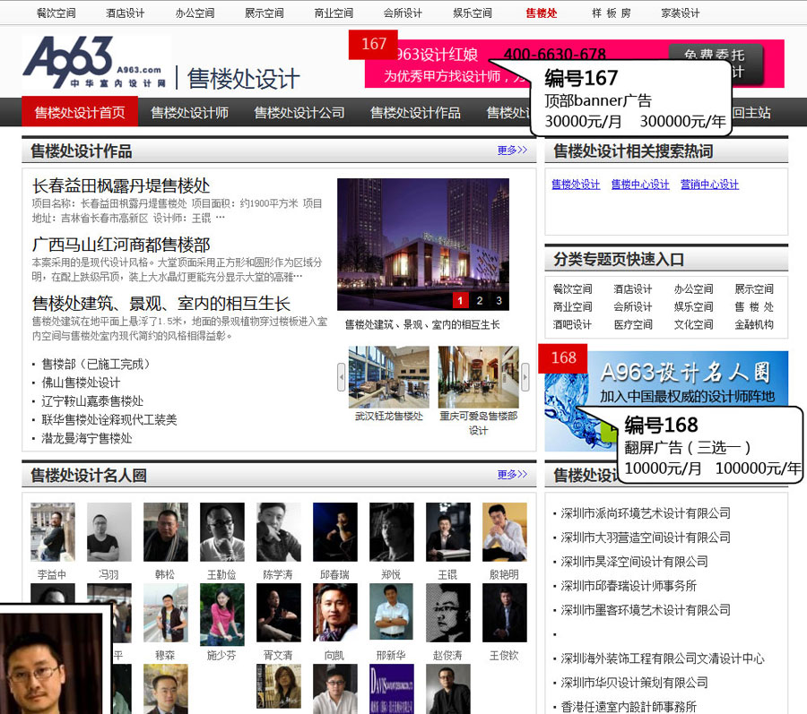807x714 pixels.
Task: Open company 深圳市邱春瑞设计师事务所
Action: [629, 586]
